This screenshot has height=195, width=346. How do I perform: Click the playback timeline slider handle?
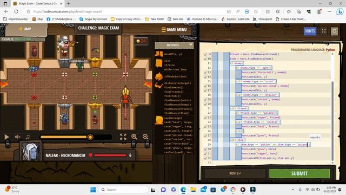[x=90, y=137]
